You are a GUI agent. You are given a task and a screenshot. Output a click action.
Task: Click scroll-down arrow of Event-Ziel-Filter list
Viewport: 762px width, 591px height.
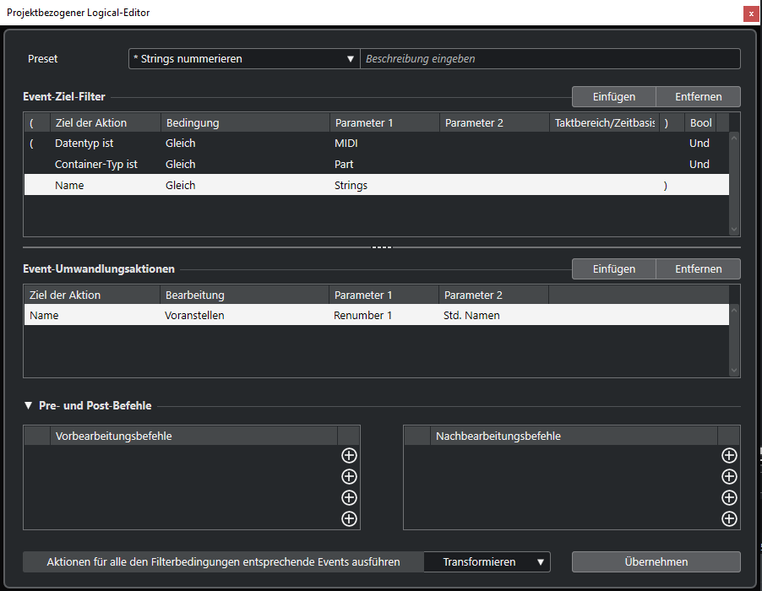pos(733,229)
